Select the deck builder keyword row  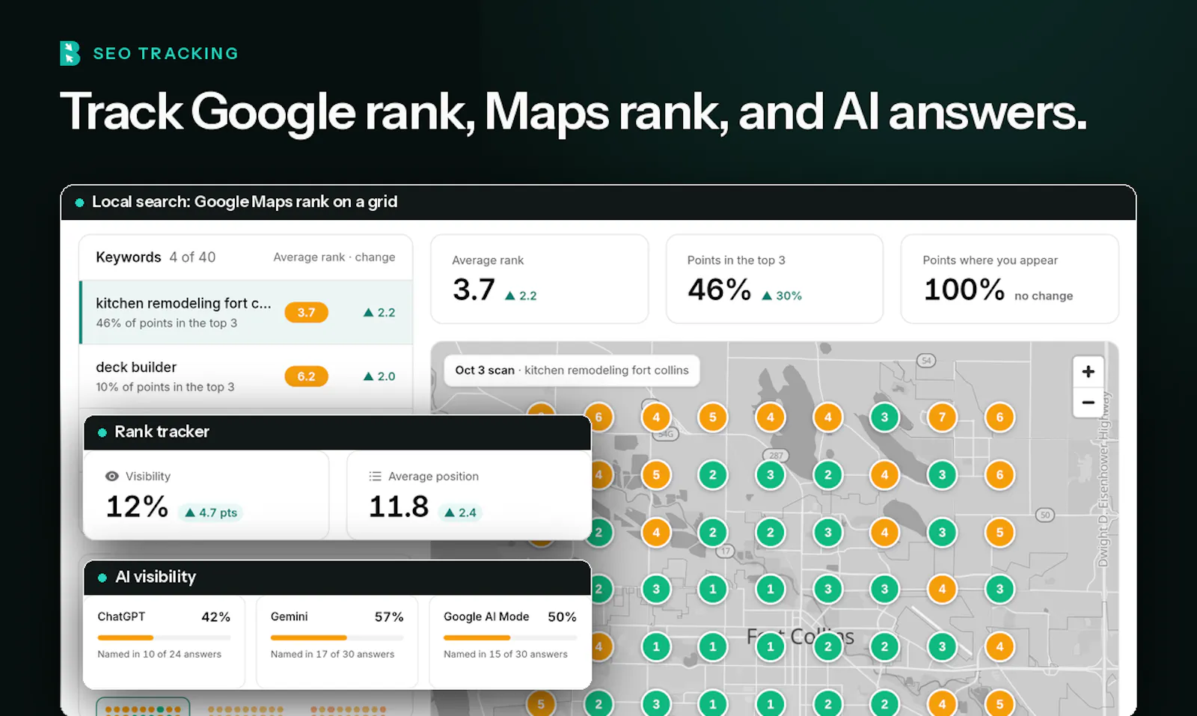pyautogui.click(x=246, y=376)
